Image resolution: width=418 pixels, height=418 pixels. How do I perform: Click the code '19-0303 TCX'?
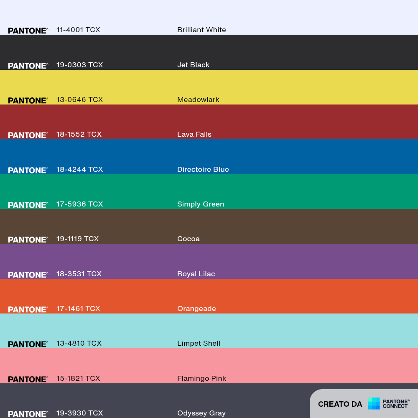point(80,65)
